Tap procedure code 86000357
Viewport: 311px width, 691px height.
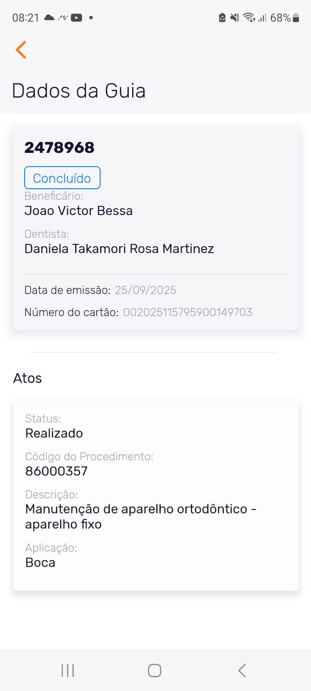coord(57,471)
